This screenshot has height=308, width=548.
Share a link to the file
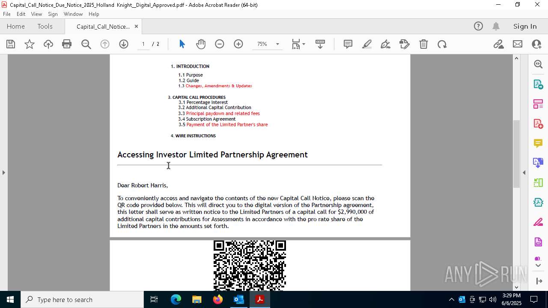pos(498,44)
